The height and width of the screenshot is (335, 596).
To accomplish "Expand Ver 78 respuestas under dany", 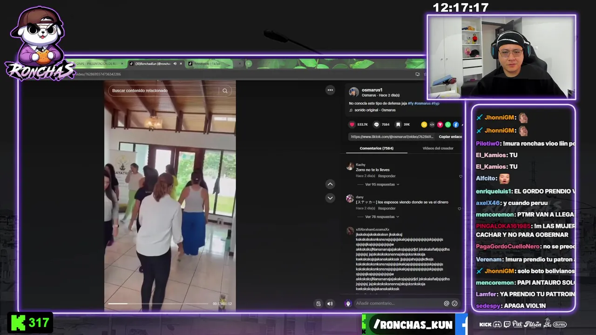I will tap(382, 217).
